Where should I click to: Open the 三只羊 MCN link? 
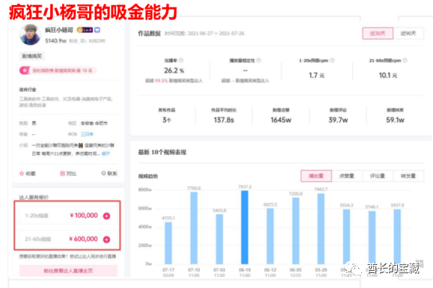point(87,134)
